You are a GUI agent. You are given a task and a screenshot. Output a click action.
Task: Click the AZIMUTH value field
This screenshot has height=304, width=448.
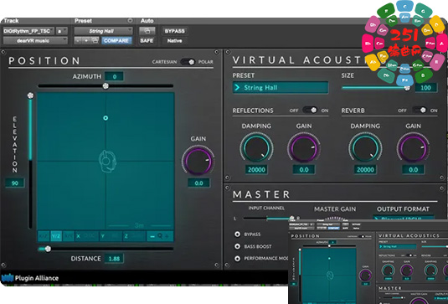[114, 76]
